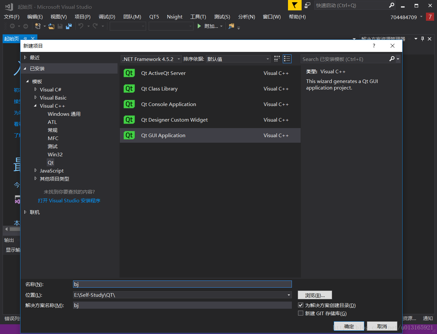Open the Nsight menu
The width and height of the screenshot is (437, 334).
coord(175,17)
